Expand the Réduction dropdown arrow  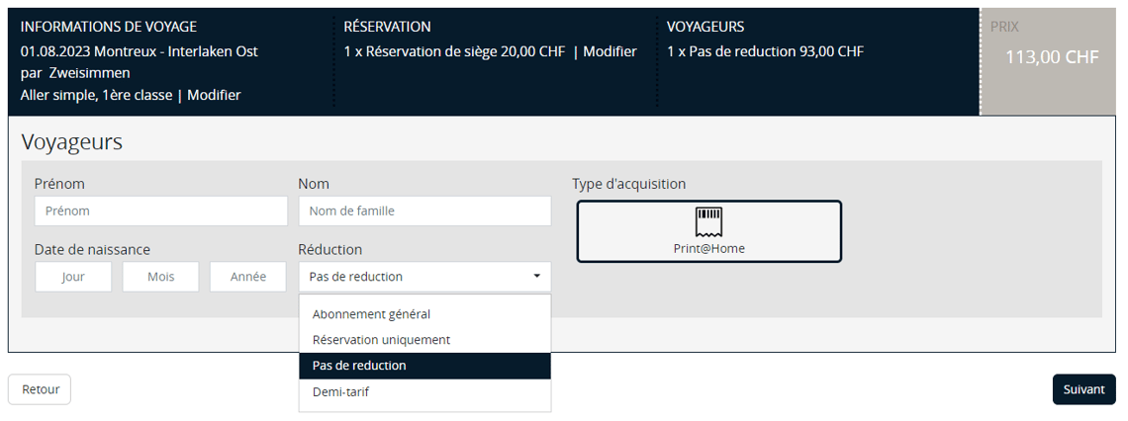pyautogui.click(x=536, y=277)
